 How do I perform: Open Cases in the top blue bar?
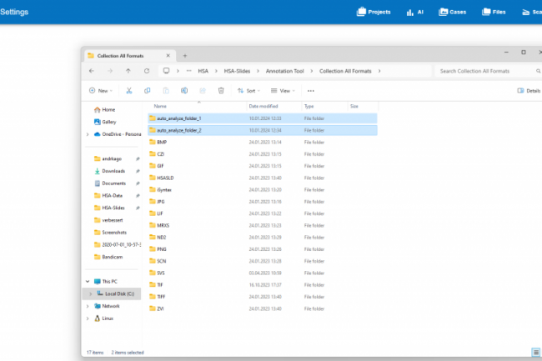pyautogui.click(x=451, y=13)
